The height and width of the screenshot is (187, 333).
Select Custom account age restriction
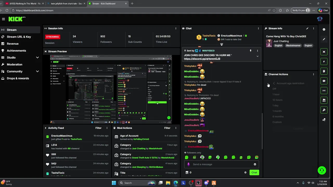pos(277,122)
